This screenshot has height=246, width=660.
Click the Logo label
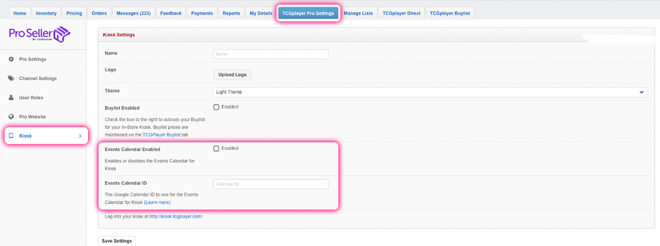(x=110, y=70)
